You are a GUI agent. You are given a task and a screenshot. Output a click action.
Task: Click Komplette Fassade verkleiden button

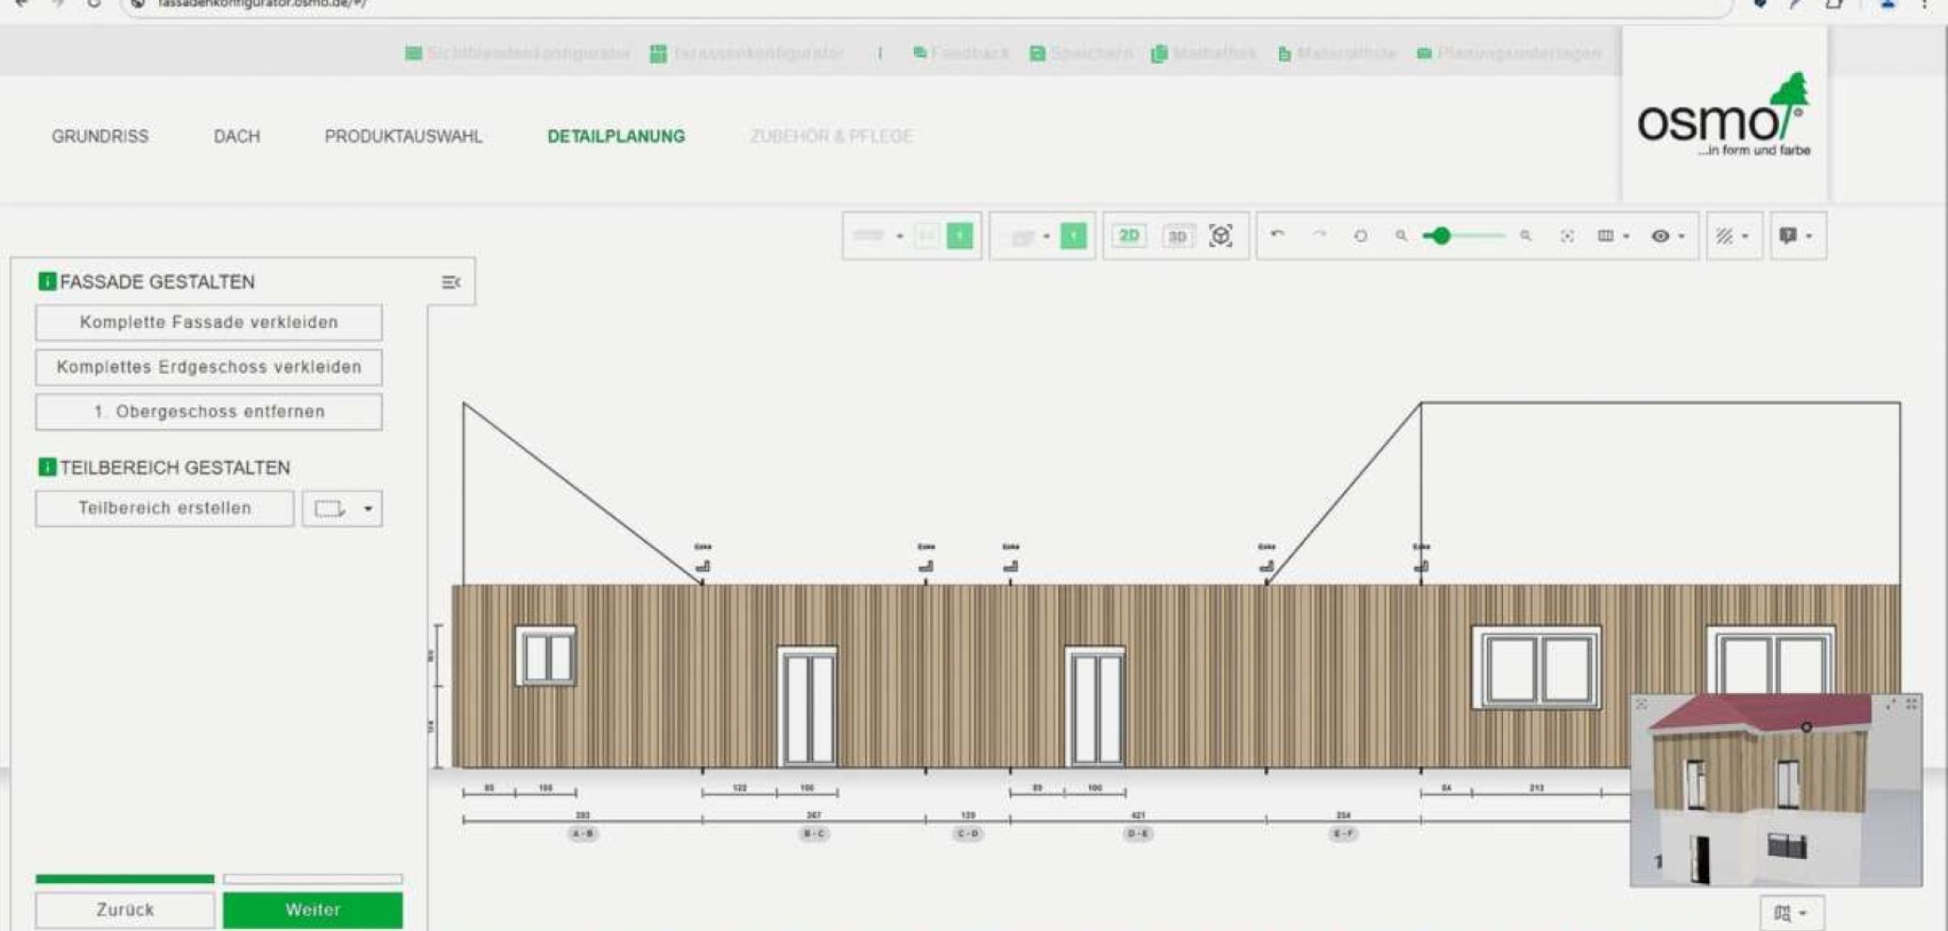pos(209,322)
